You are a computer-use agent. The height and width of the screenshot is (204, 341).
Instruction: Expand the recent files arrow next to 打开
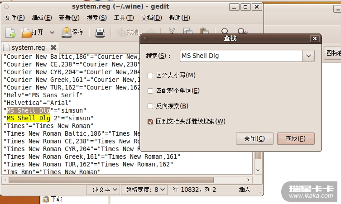[x=52, y=33]
